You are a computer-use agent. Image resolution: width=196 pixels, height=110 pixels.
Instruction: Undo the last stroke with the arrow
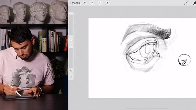pos(71,71)
